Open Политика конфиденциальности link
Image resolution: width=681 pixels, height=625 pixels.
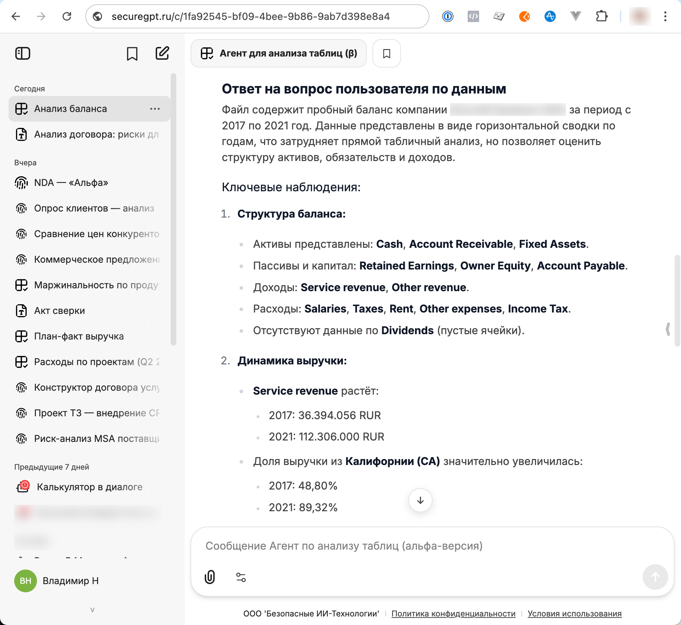(454, 614)
